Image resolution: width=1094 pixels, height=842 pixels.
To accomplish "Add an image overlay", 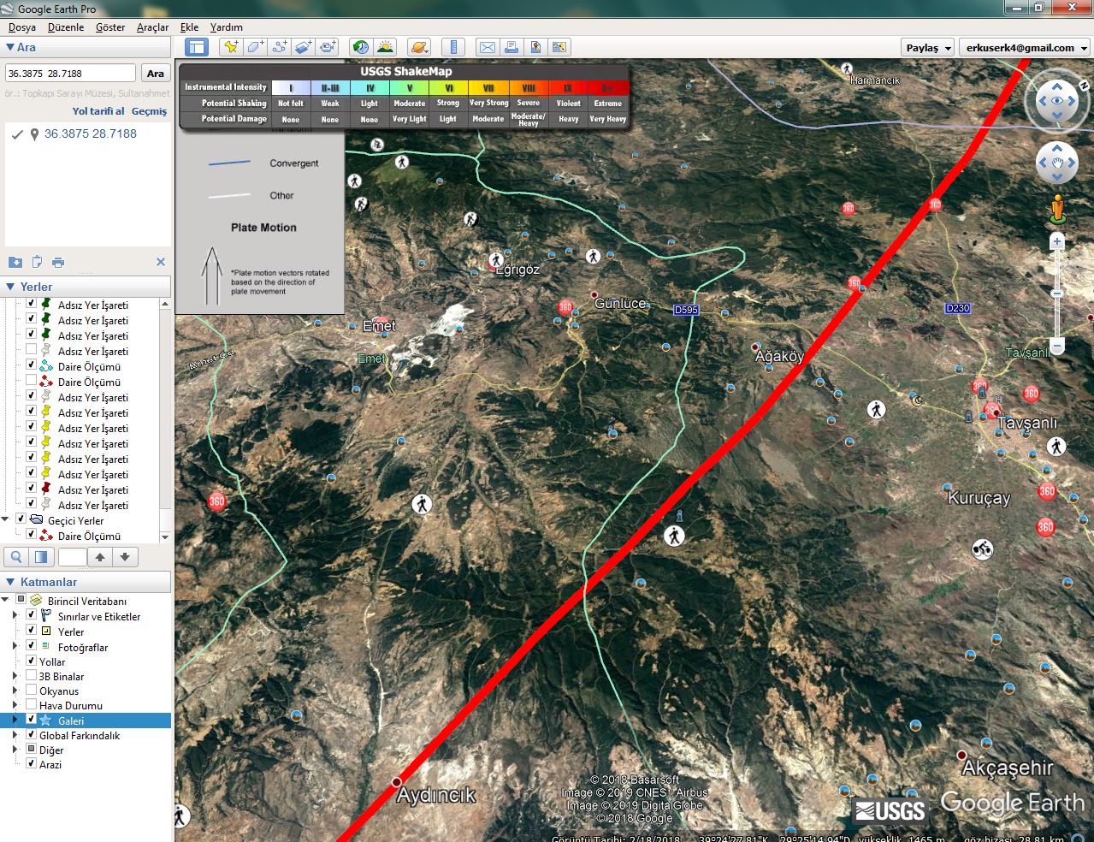I will [304, 47].
